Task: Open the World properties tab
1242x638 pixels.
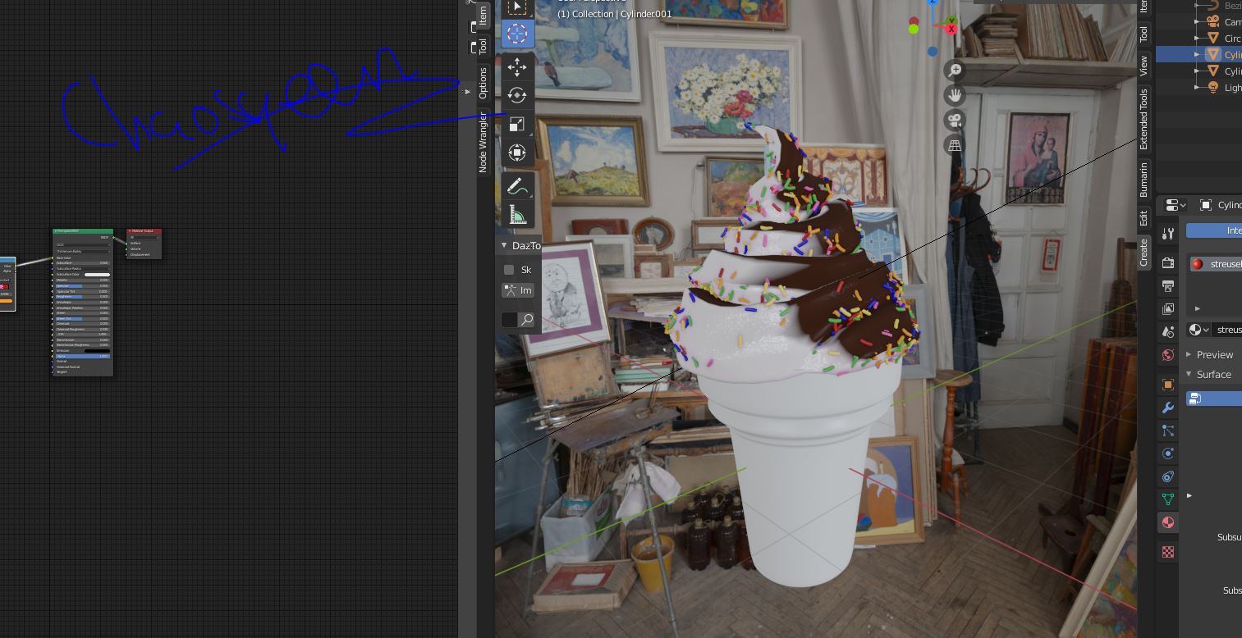Action: (1168, 354)
